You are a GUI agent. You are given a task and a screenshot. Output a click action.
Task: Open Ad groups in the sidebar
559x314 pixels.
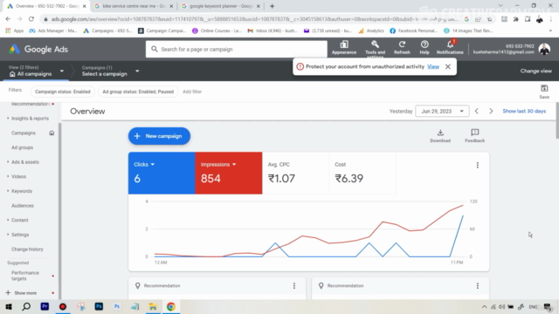[x=22, y=147]
